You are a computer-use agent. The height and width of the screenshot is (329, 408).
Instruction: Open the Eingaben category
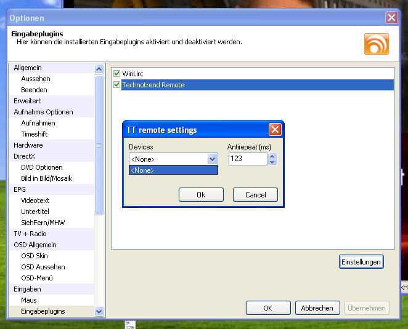(x=52, y=289)
